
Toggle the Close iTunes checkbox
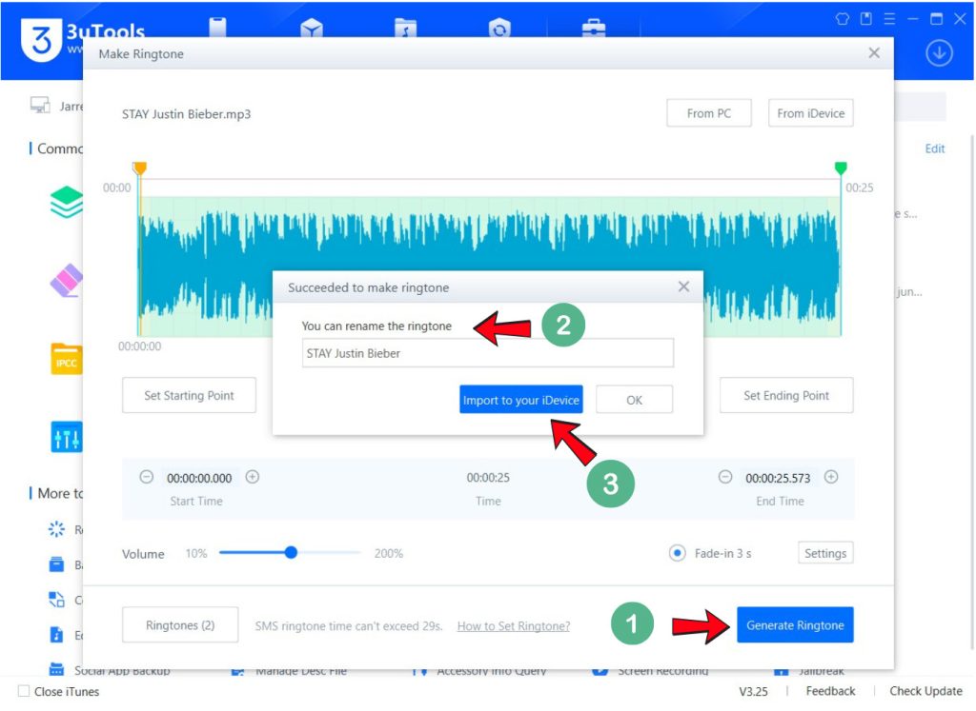coord(24,691)
